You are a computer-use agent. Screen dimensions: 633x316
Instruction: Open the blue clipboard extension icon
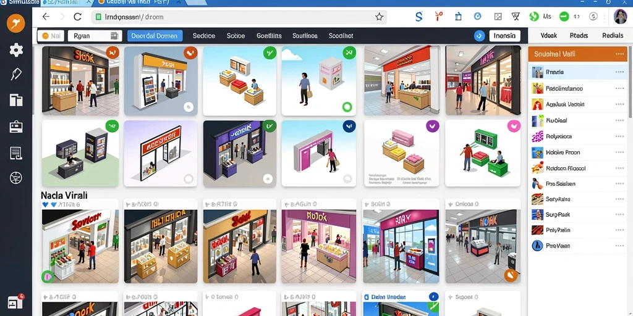pyautogui.click(x=458, y=17)
